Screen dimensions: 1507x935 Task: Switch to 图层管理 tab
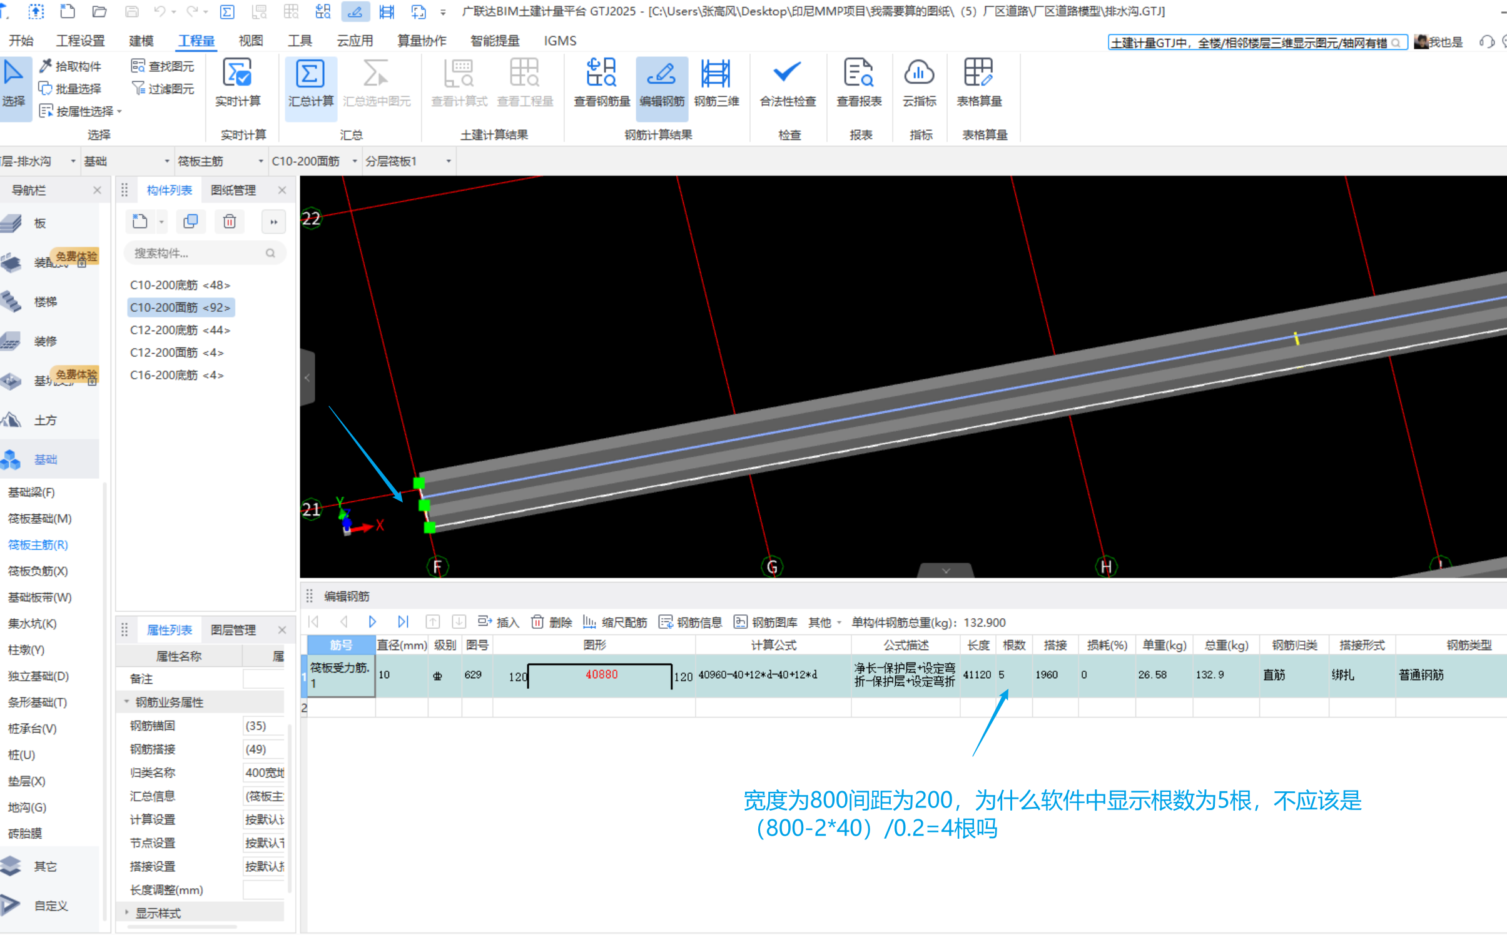click(x=233, y=629)
